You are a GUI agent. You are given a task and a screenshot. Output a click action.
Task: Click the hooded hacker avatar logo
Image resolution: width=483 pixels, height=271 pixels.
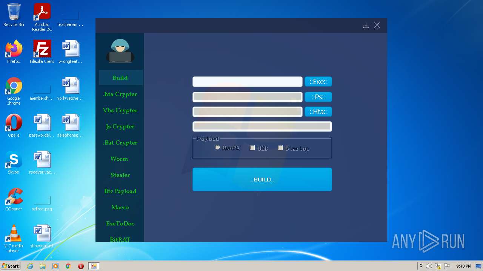coord(120,50)
